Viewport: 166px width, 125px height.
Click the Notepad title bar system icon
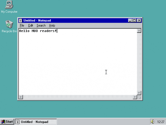pyautogui.click(x=20, y=20)
